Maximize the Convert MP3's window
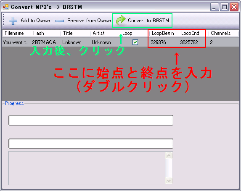Screen dimensions: 241x191 [x=224, y=7]
